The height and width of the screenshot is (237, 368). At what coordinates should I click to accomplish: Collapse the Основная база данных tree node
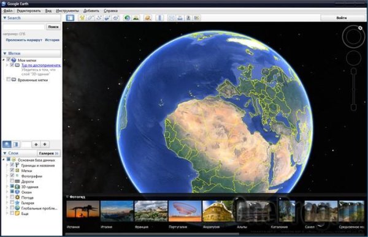click(4, 160)
